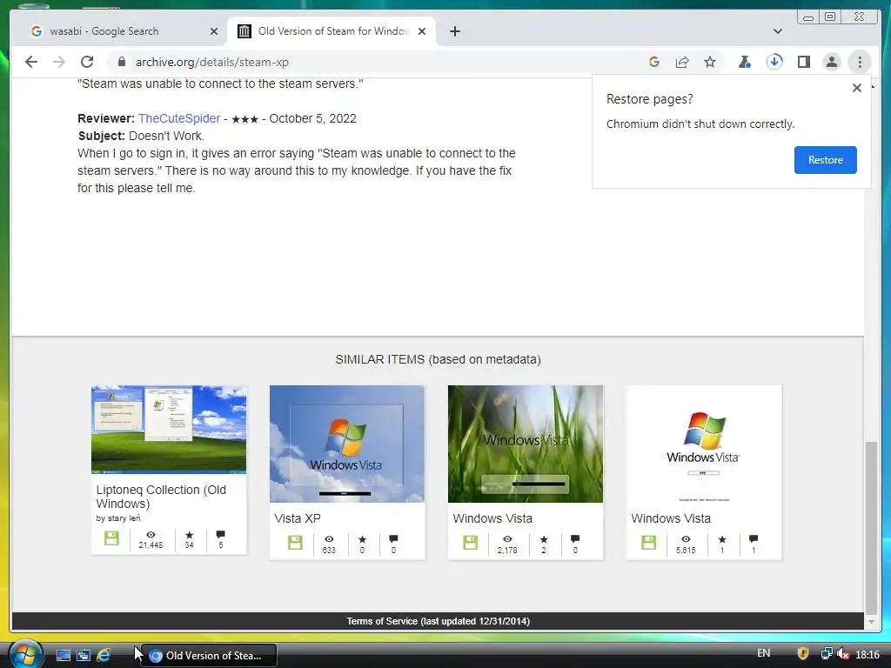Launch Internet Explorer from quick launch
The width and height of the screenshot is (891, 668).
pyautogui.click(x=104, y=656)
